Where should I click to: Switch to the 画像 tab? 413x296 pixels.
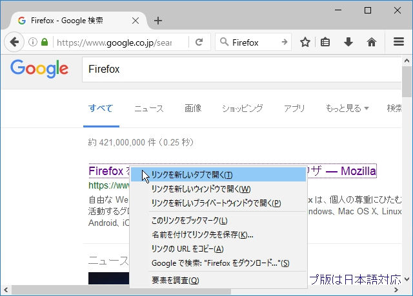(x=193, y=108)
